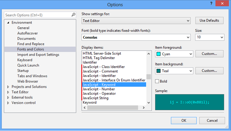Click the Use Defaults button
Viewport: 231px width, 131px height.
(209, 20)
